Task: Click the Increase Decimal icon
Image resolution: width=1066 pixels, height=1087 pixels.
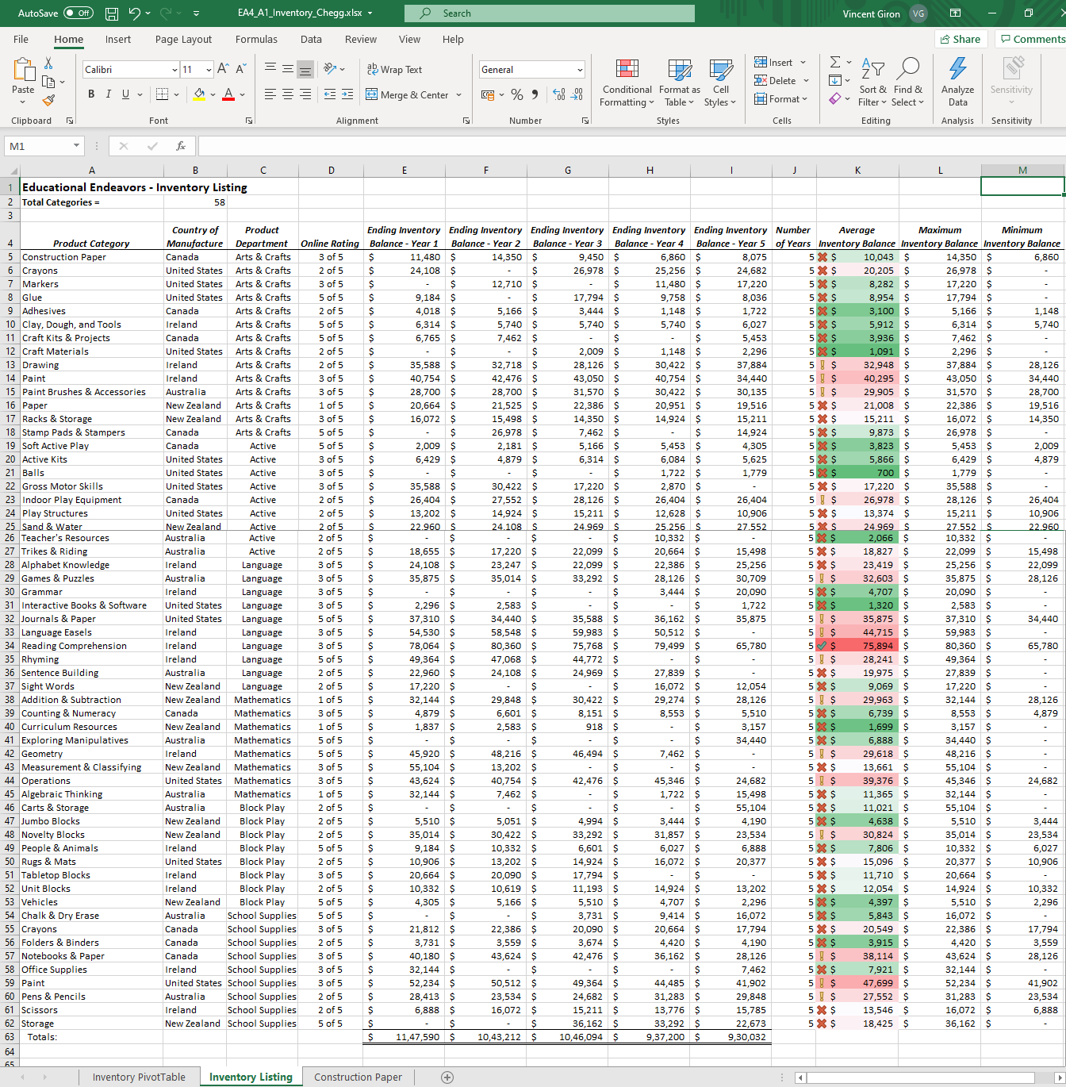Action: [559, 94]
